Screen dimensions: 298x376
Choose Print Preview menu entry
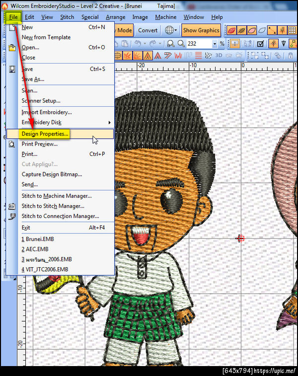(x=60, y=144)
